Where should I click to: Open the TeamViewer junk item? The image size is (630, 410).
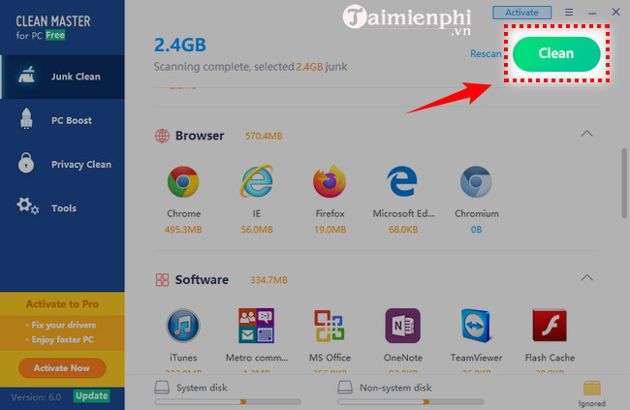point(476,326)
